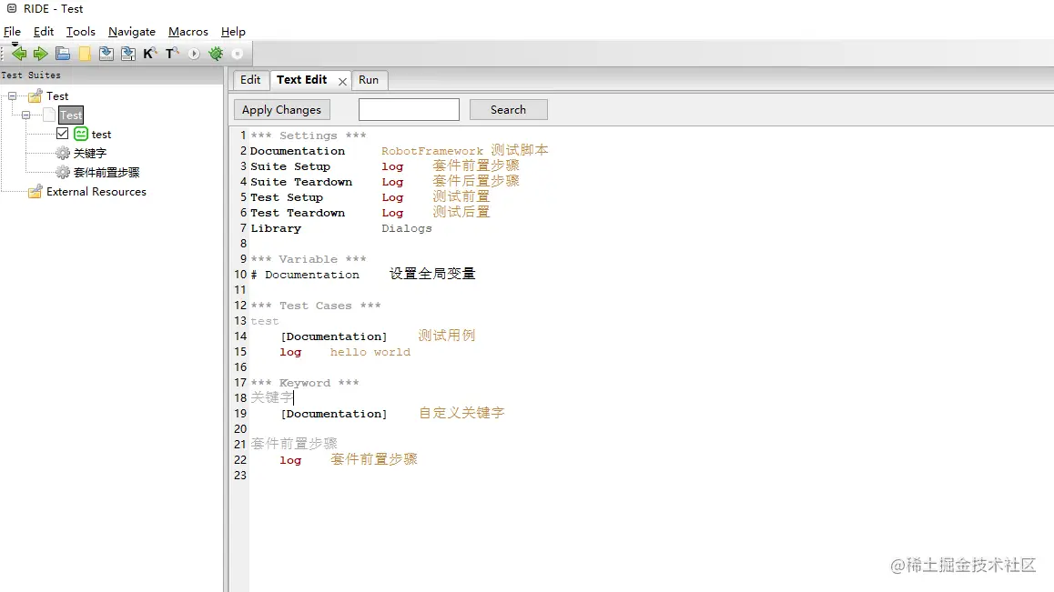Click 'Dialogs' library name
The width and height of the screenshot is (1054, 592).
(x=407, y=228)
